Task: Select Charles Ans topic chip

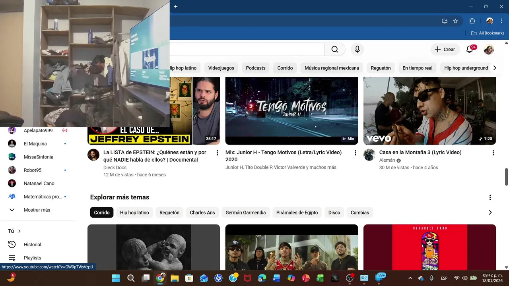Action: [202, 213]
